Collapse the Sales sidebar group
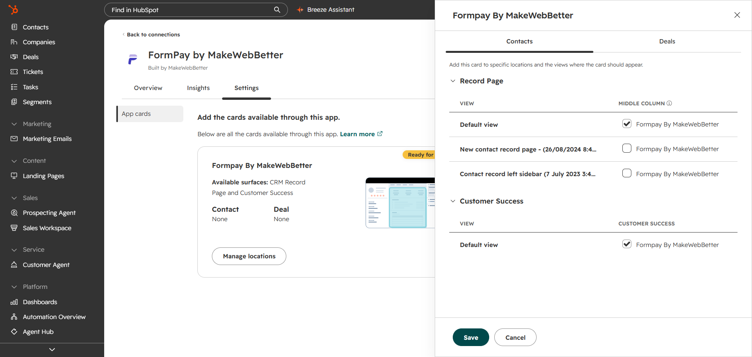The image size is (752, 357). [14, 198]
